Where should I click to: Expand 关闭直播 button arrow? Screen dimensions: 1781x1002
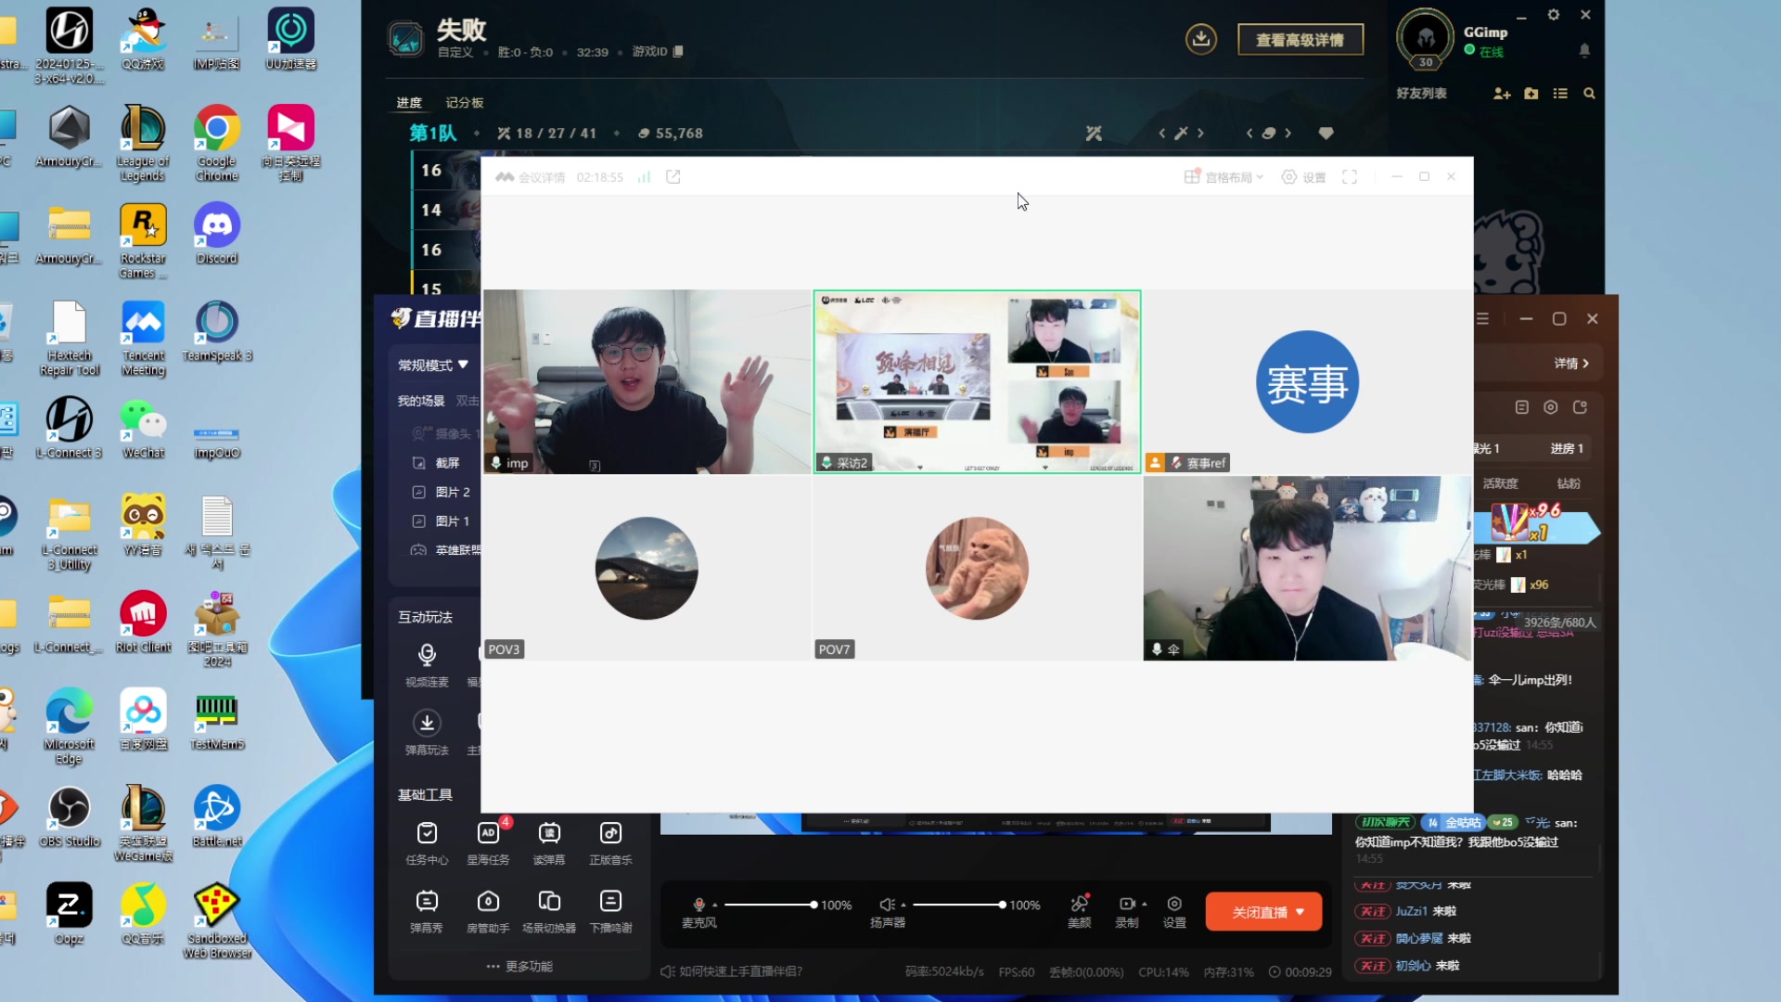tap(1301, 912)
